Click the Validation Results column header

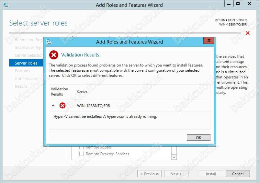coord(59,92)
